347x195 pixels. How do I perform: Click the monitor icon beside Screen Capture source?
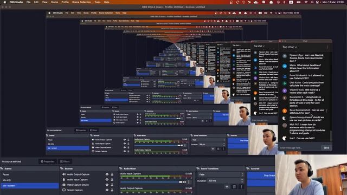click(64, 190)
